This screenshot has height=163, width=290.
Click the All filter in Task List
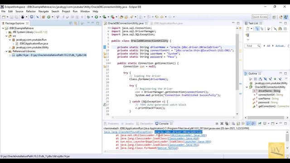(268, 46)
